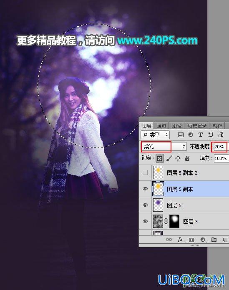
Task: Open the fx layer style menu
Action: tap(181, 240)
